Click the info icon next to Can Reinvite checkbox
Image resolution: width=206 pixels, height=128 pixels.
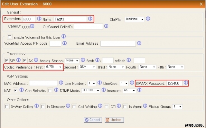(56, 90)
